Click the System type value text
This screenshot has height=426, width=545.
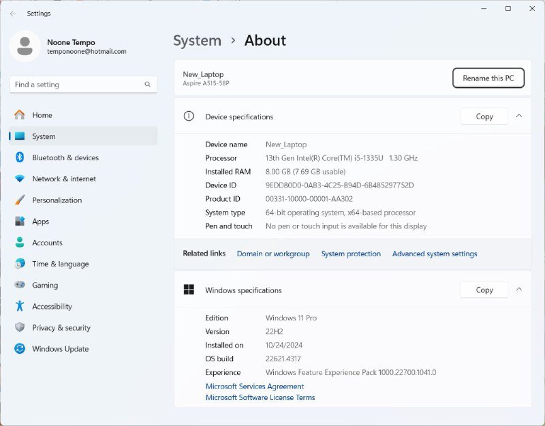pyautogui.click(x=340, y=213)
